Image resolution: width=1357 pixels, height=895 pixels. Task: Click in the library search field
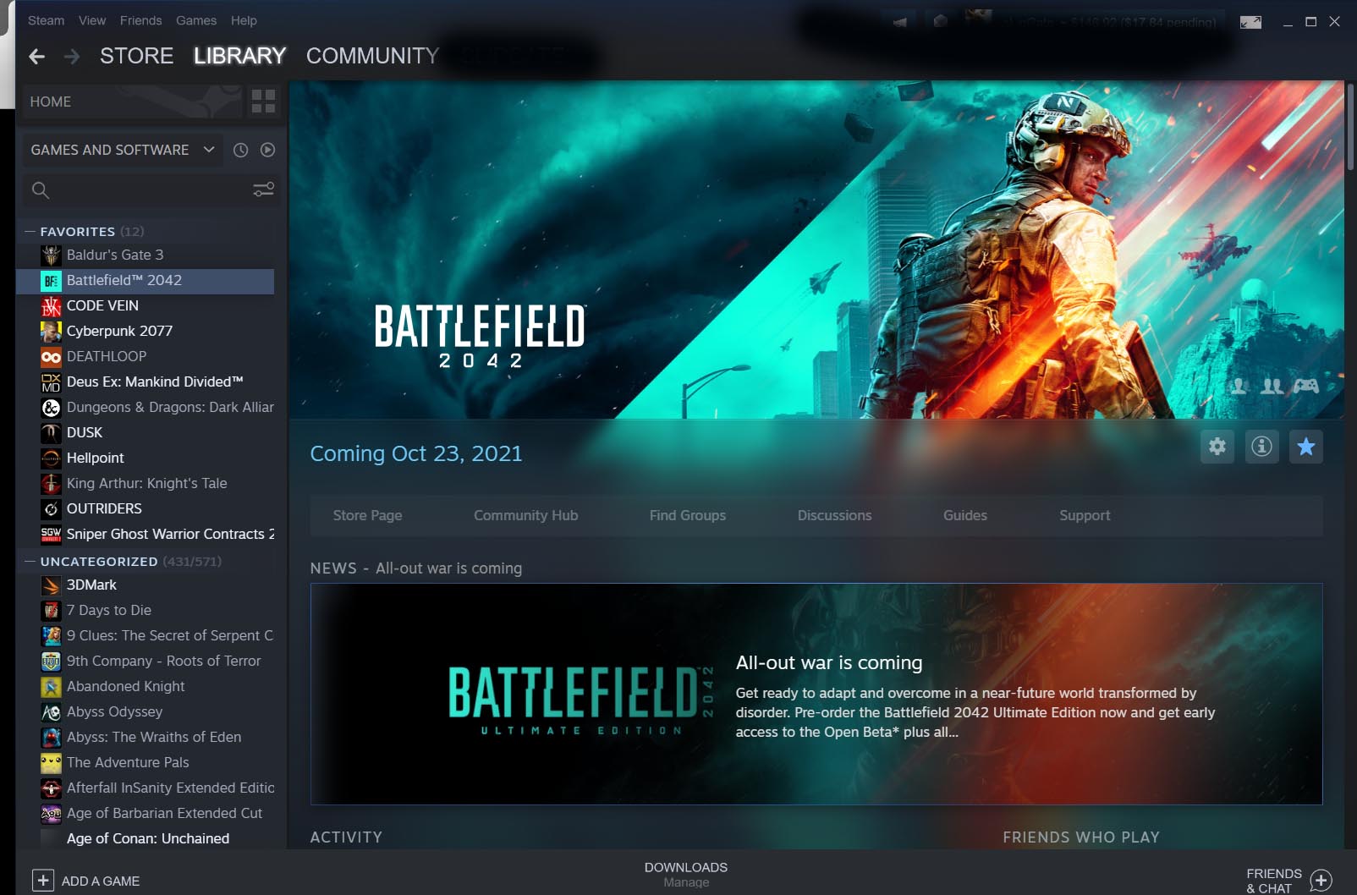pos(151,190)
